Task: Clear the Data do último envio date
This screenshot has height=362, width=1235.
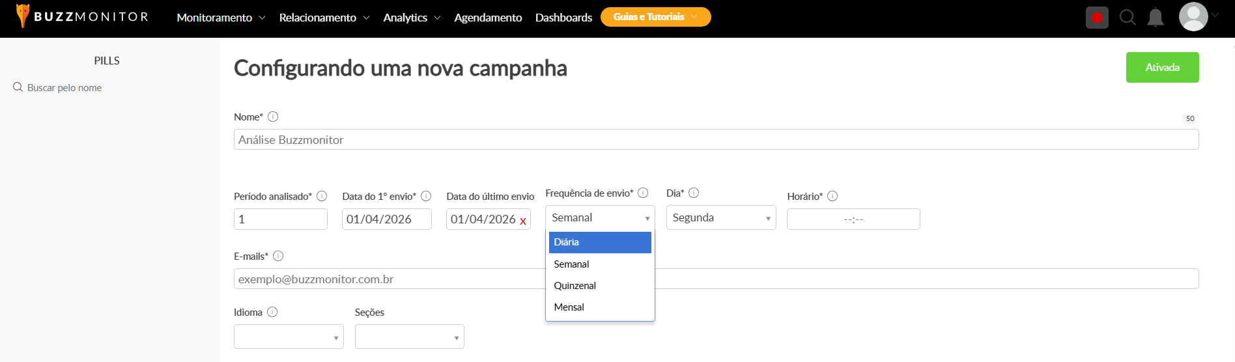Action: [523, 221]
